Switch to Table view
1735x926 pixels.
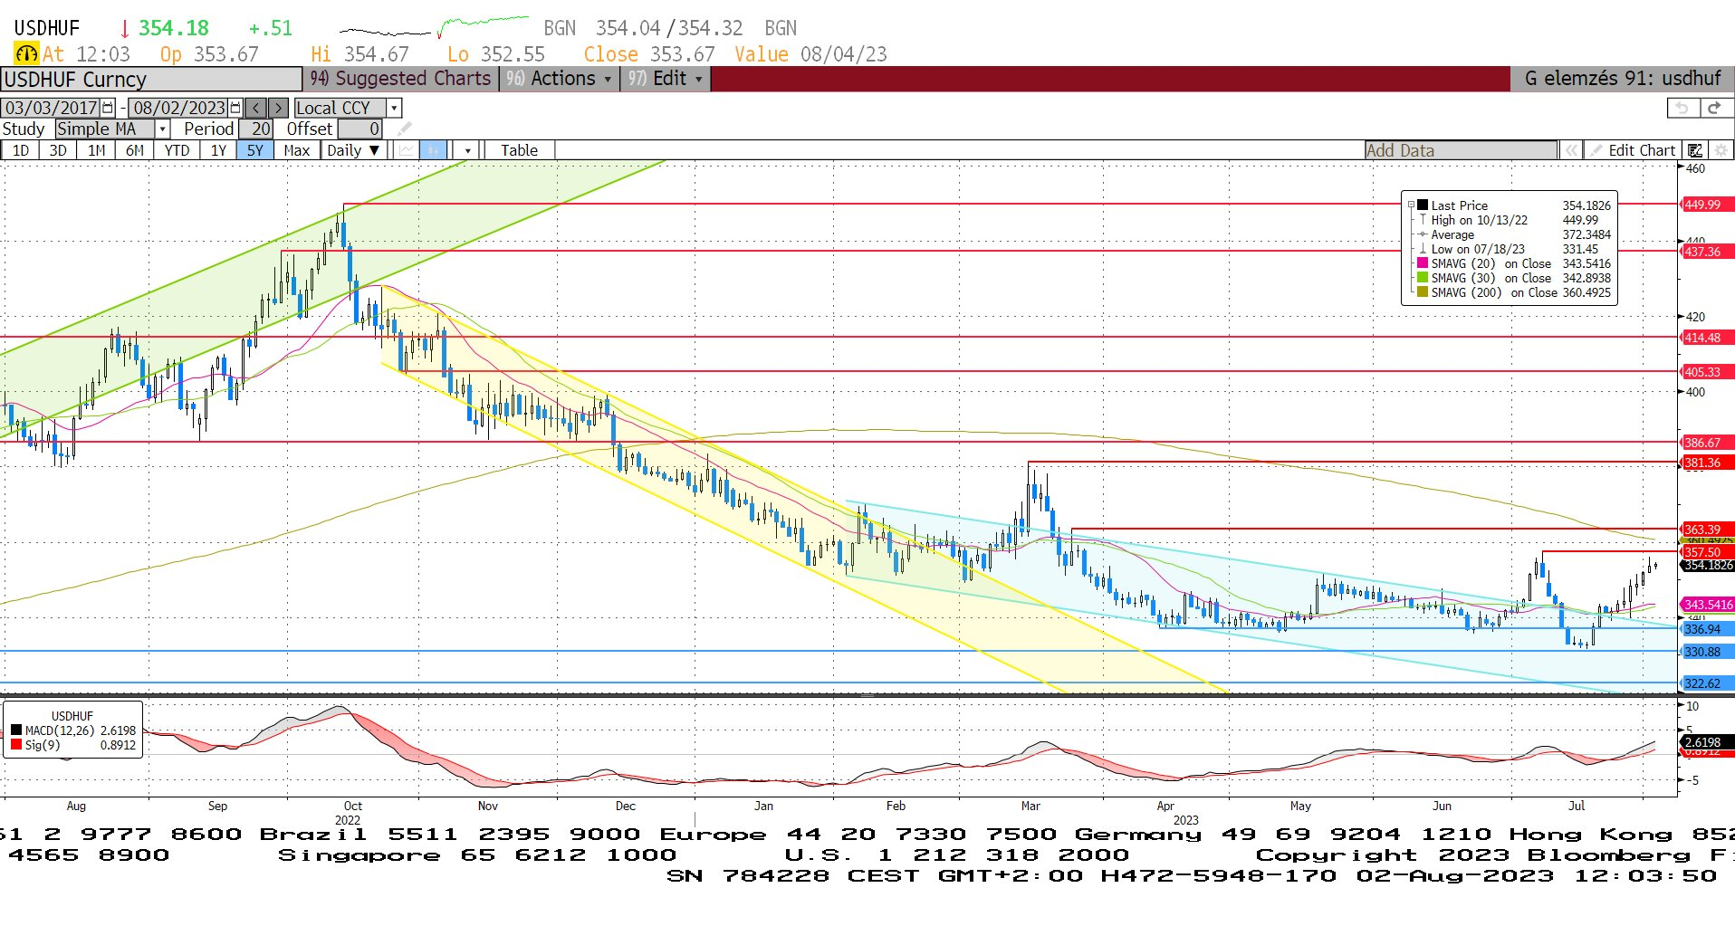pos(519,150)
